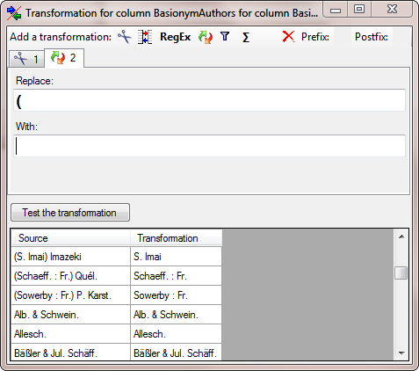Select transformation tab 2
The image size is (419, 371).
64,58
